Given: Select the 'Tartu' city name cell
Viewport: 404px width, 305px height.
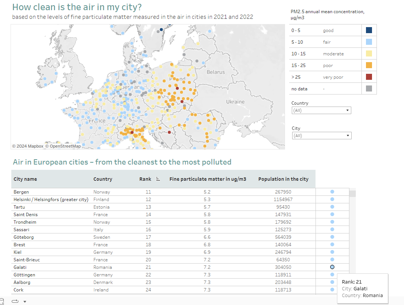Looking at the screenshot, I should (x=19, y=207).
